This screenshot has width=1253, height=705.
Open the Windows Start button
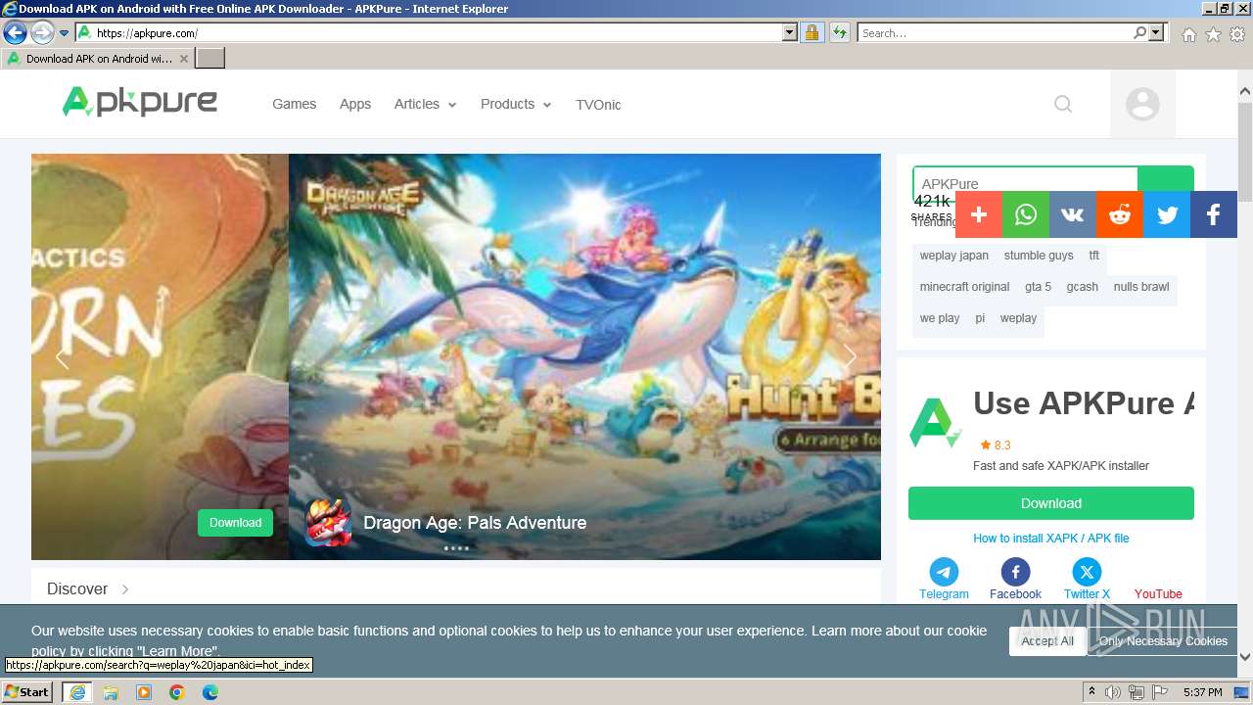(27, 692)
